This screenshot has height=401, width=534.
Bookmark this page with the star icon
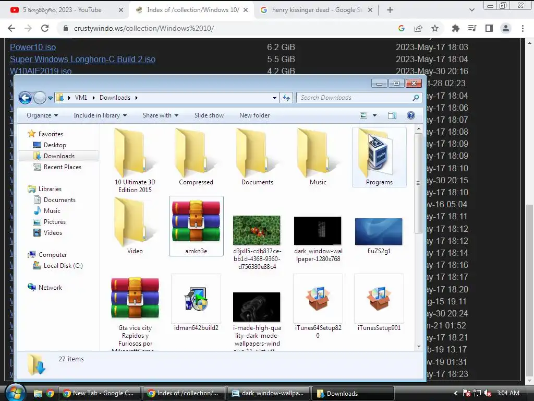[435, 28]
